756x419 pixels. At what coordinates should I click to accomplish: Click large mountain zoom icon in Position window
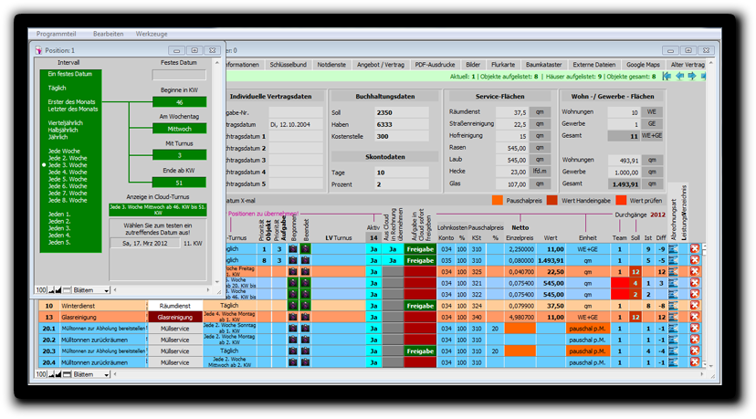58,290
